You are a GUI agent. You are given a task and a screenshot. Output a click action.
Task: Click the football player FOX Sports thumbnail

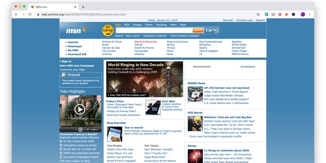pos(195,123)
